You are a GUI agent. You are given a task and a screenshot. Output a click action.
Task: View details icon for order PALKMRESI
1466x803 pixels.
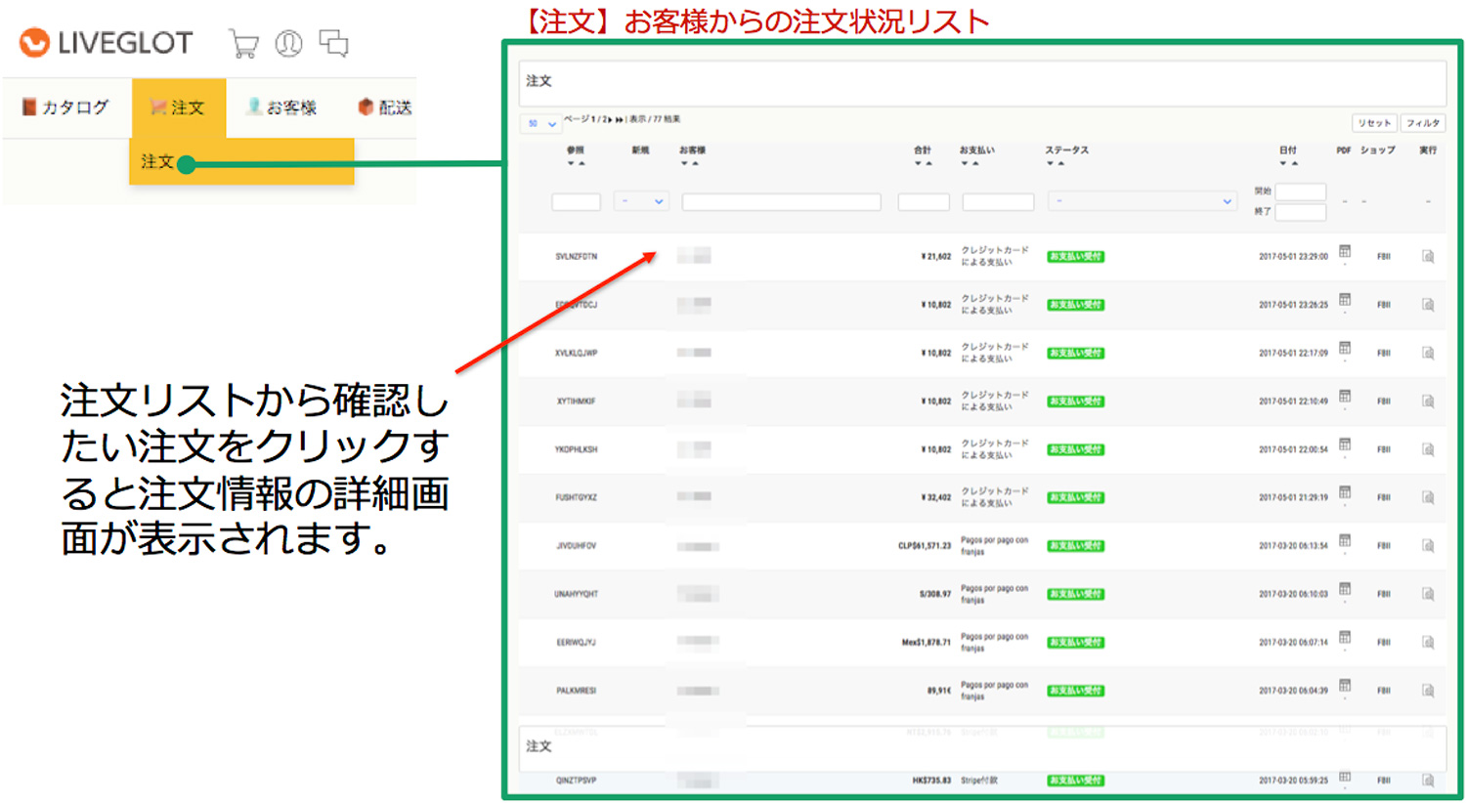pyautogui.click(x=1428, y=691)
